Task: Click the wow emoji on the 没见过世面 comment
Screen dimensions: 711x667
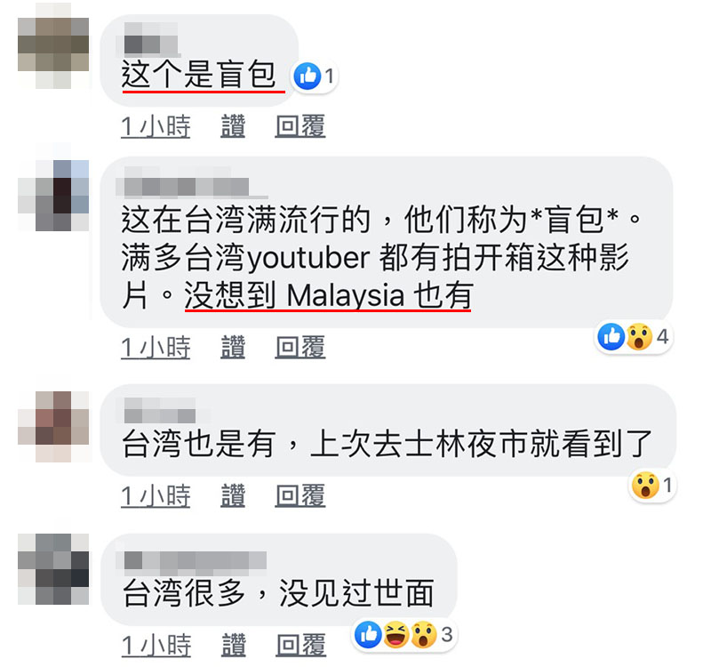Action: point(424,634)
